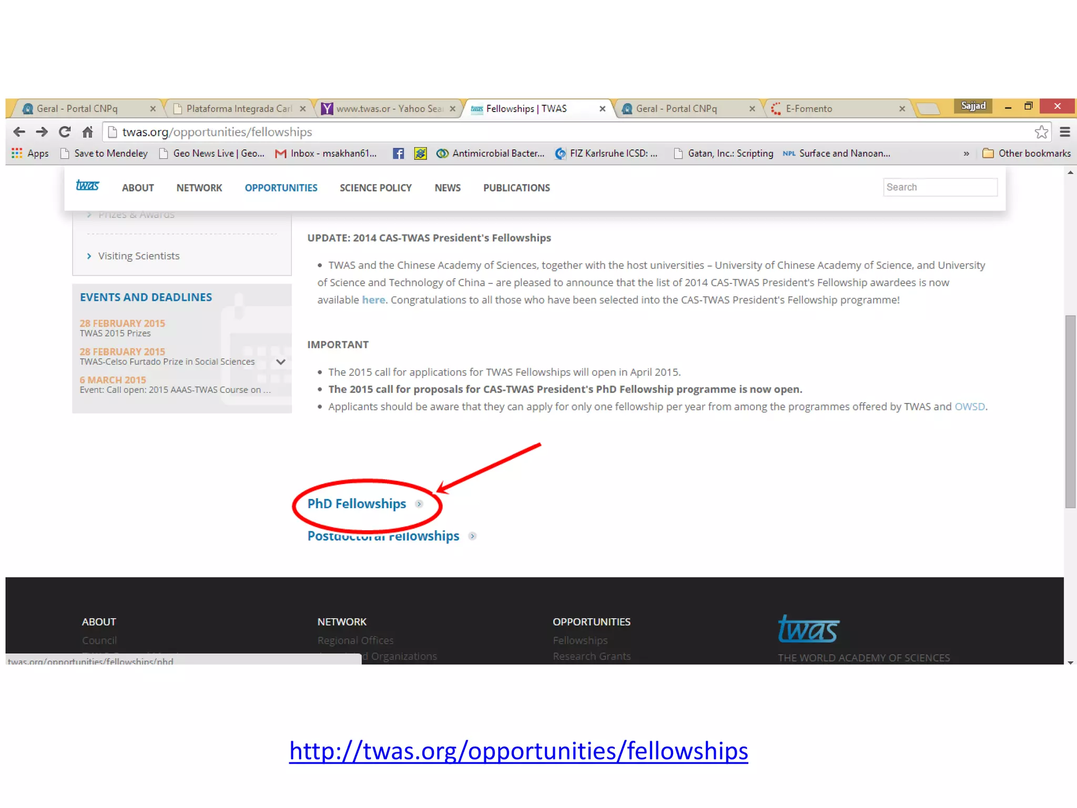Click the footer TWAS logo
Screen dimensions: 1077x808
[x=808, y=629]
